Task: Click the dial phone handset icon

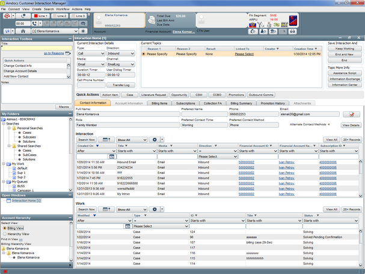Action: click(x=34, y=23)
